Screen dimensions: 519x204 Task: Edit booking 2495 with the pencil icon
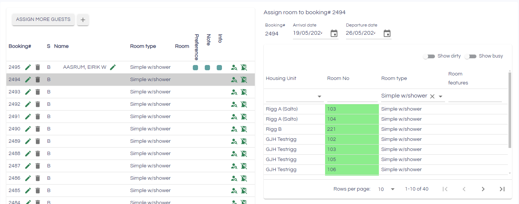(x=28, y=67)
